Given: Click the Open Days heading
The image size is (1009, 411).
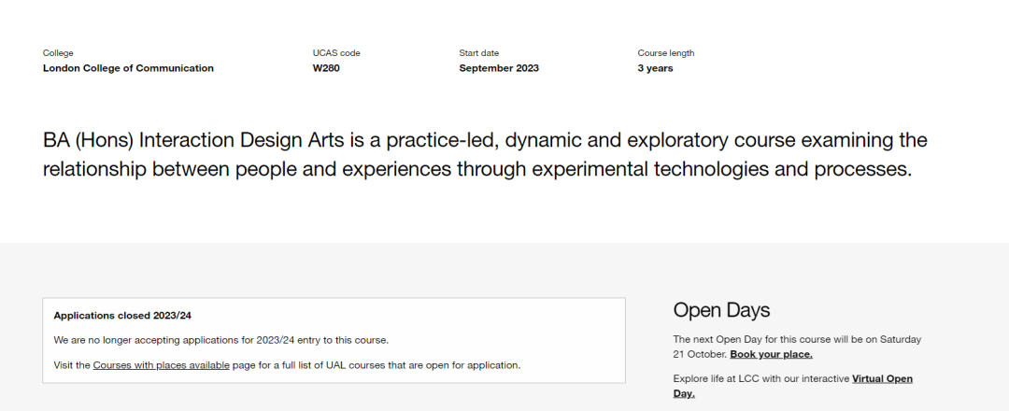Looking at the screenshot, I should [721, 310].
